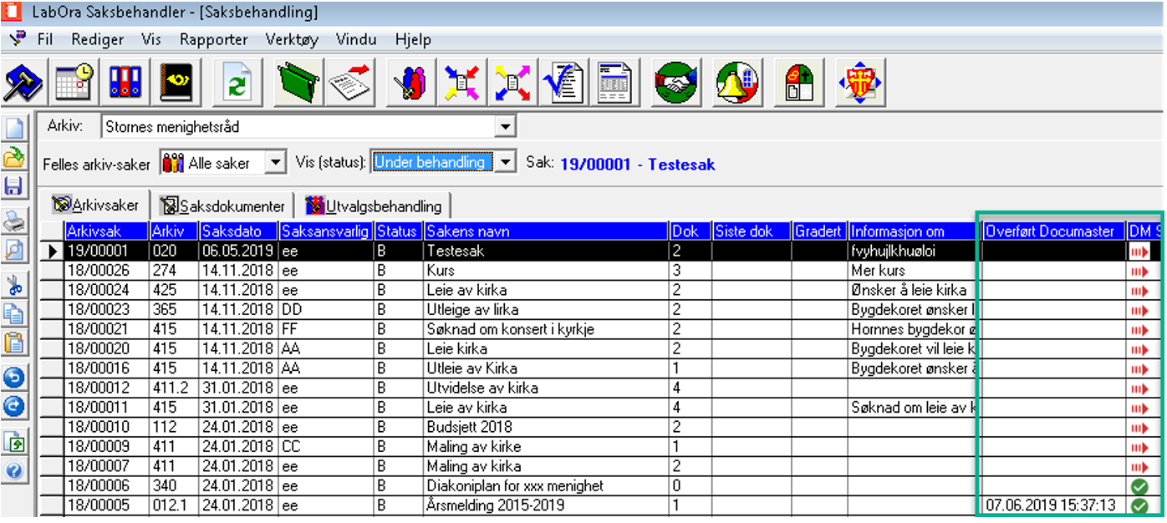This screenshot has width=1167, height=523.
Task: Switch to the Saksdokumenter tab
Action: tap(222, 206)
